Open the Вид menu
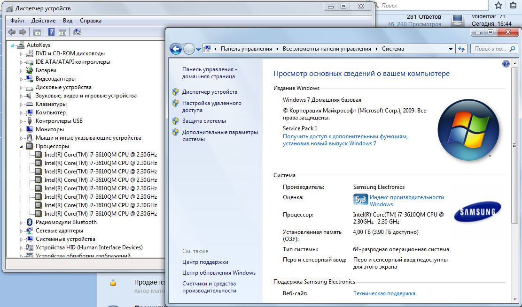The width and height of the screenshot is (522, 307). click(68, 21)
